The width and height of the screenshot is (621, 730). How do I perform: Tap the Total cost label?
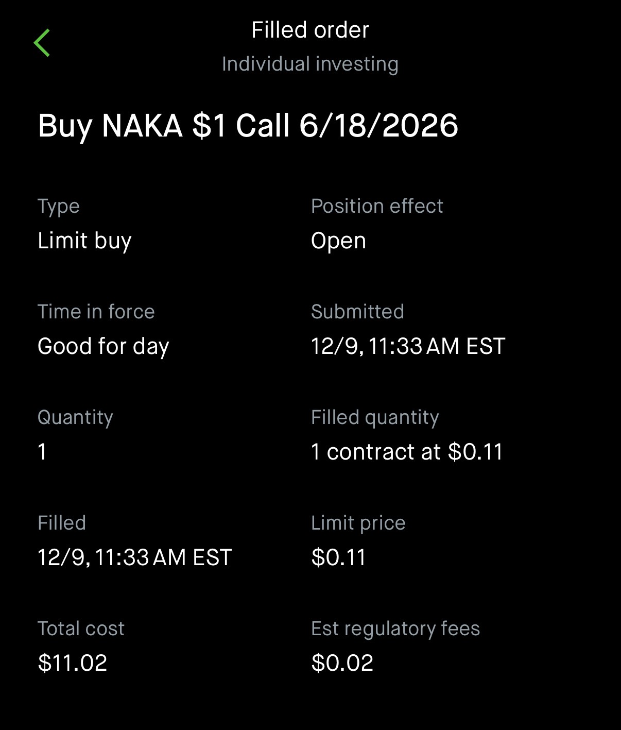(81, 629)
